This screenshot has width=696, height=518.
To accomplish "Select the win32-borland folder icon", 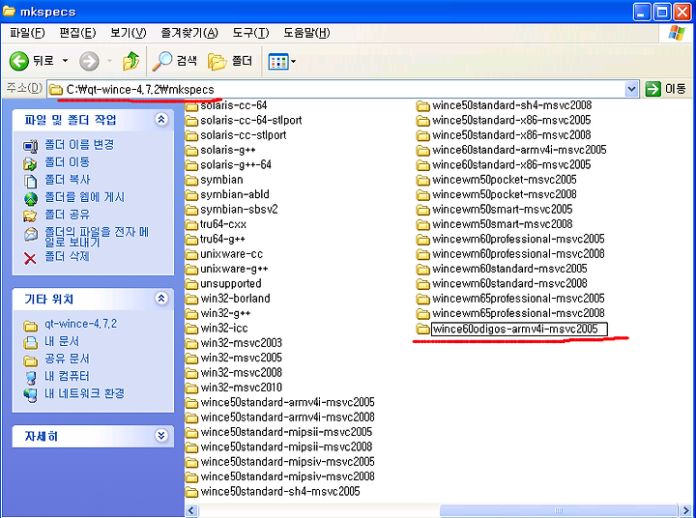I will pyautogui.click(x=191, y=299).
